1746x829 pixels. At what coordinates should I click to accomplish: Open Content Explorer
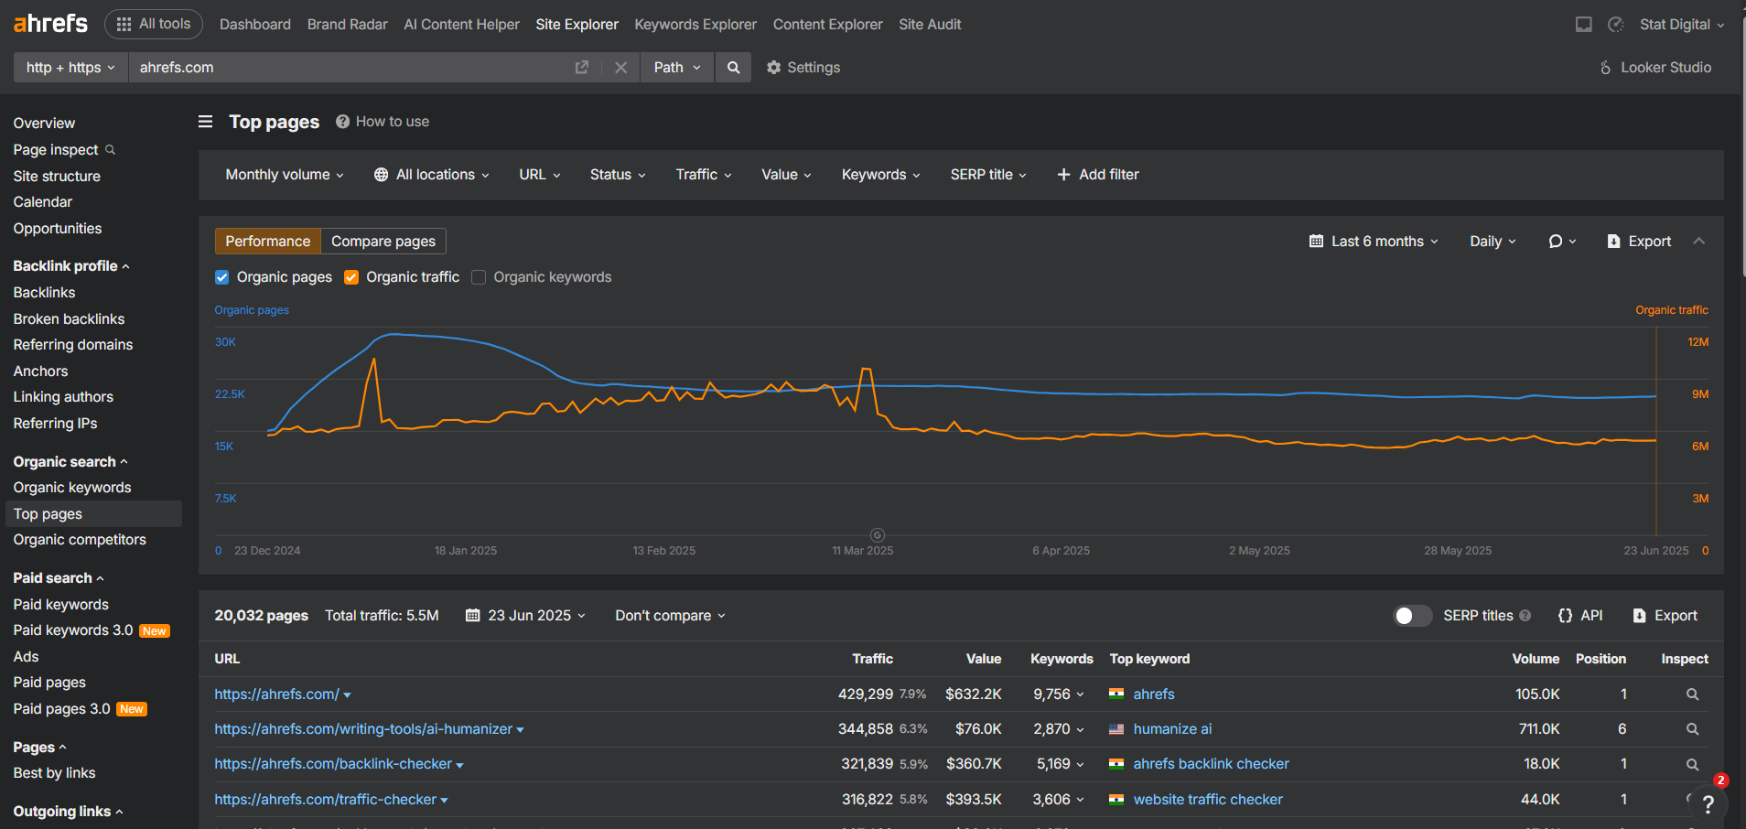[x=828, y=25]
